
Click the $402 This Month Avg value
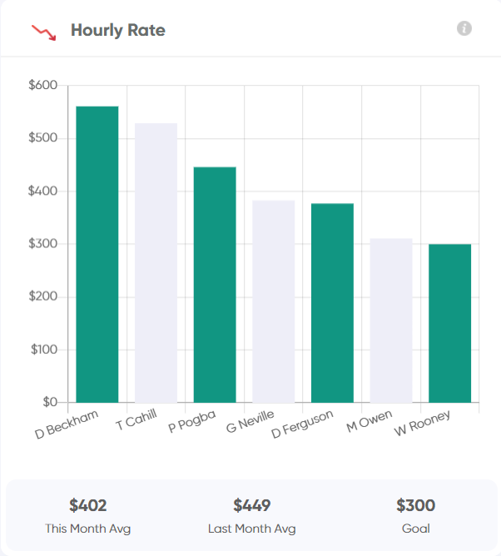88,505
